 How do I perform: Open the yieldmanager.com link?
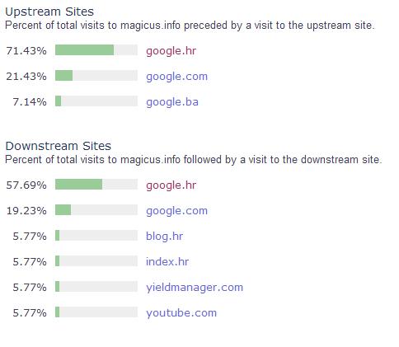[195, 288]
